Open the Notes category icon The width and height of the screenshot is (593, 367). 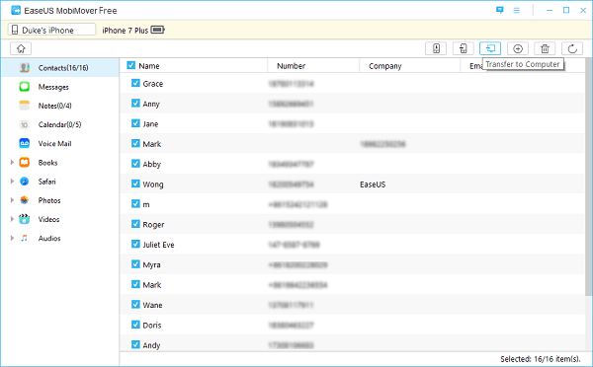[24, 106]
